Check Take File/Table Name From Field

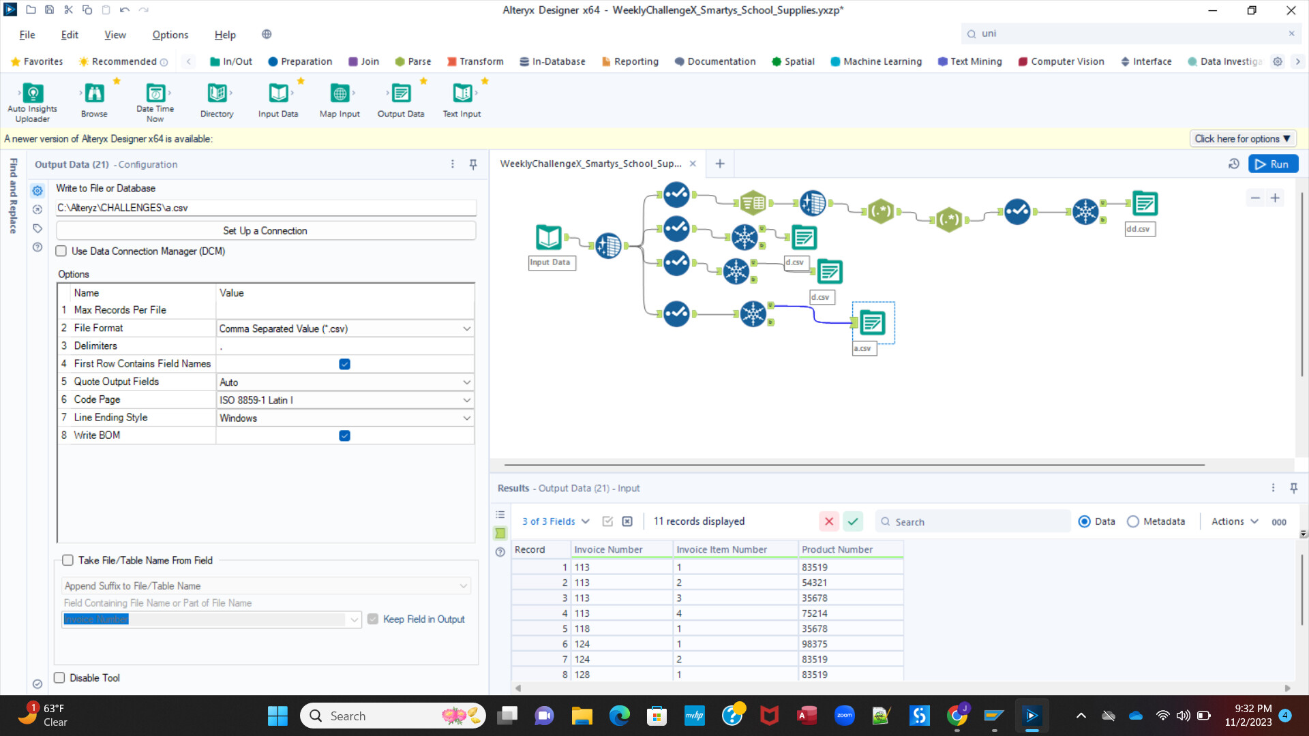pos(68,560)
